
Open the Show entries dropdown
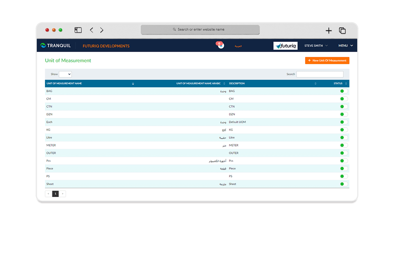(x=65, y=74)
